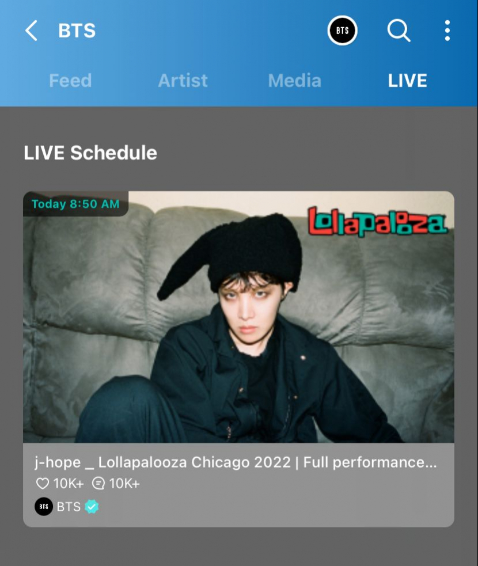The height and width of the screenshot is (566, 478).
Task: Tap the Lollapalooza logo on the thumbnail
Action: 377,222
